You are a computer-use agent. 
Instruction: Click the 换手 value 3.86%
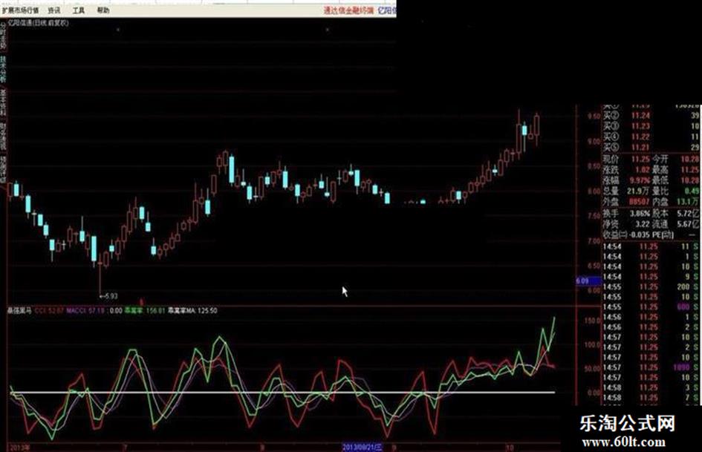pyautogui.click(x=640, y=214)
